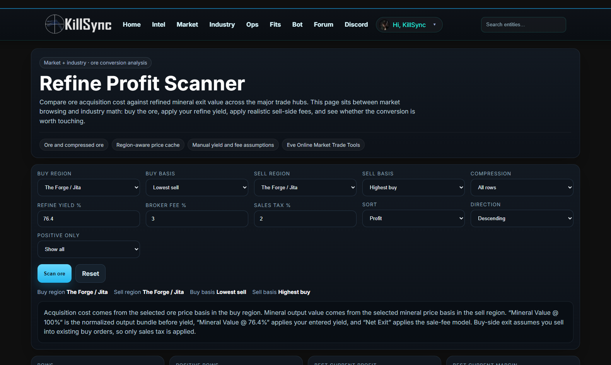The height and width of the screenshot is (365, 611).
Task: Click the Reset button
Action: (x=90, y=273)
